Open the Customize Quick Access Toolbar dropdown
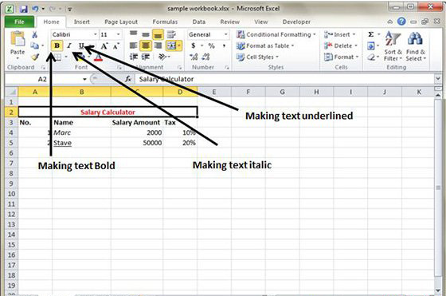The height and width of the screenshot is (296, 446). tap(70, 9)
